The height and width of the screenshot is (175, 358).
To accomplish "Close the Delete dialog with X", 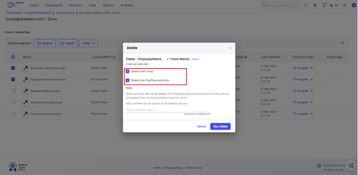I will [230, 48].
